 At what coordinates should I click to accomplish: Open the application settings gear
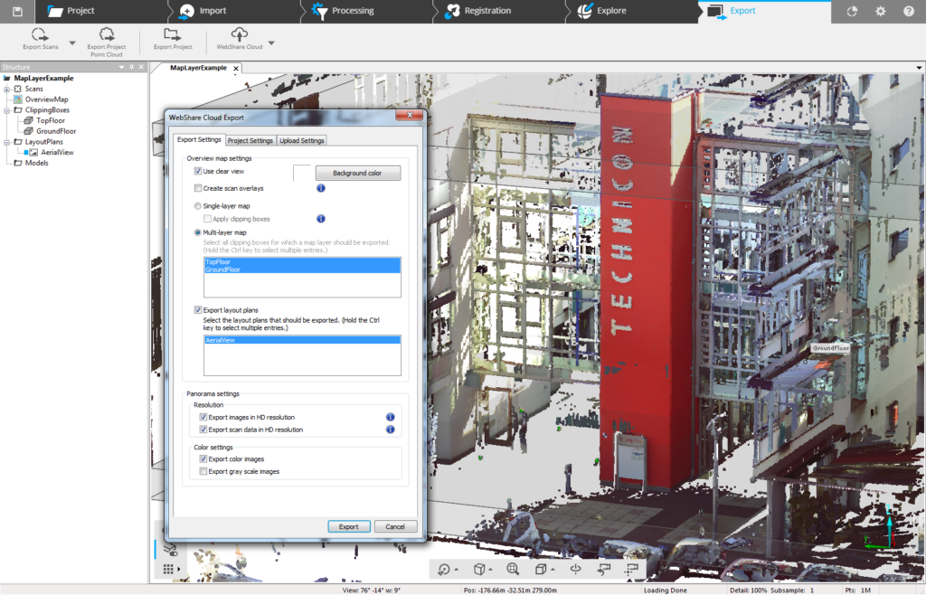coord(879,12)
